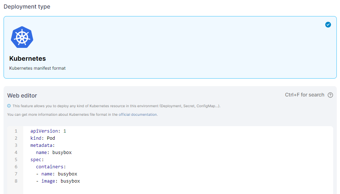This screenshot has width=340, height=194.
Task: Place cursor on 'spec:' line
Action: (x=37, y=159)
